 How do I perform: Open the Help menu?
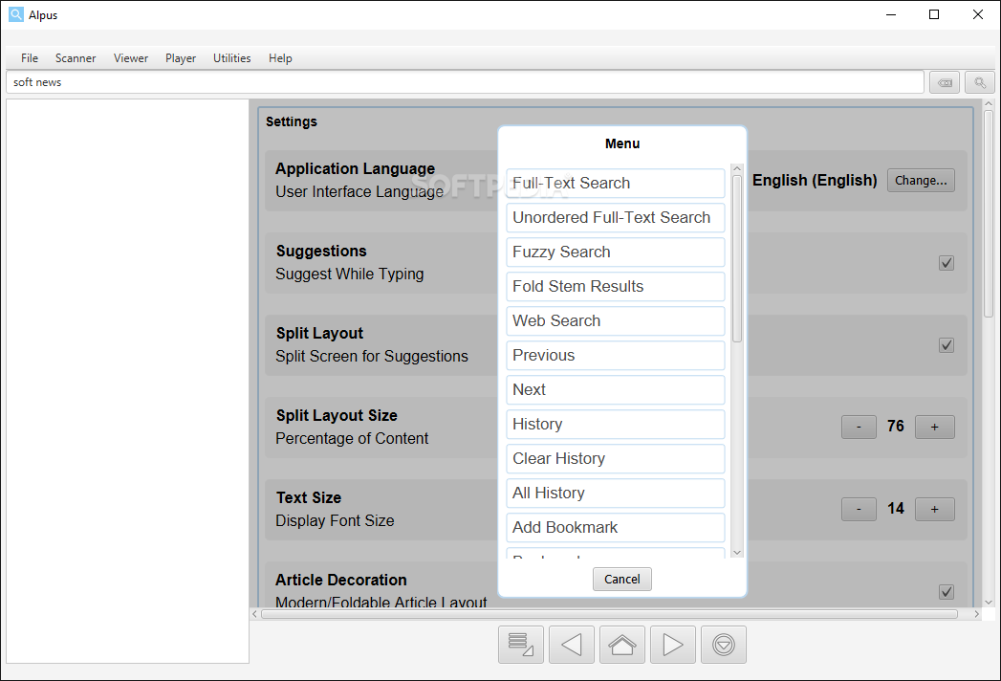pyautogui.click(x=280, y=58)
